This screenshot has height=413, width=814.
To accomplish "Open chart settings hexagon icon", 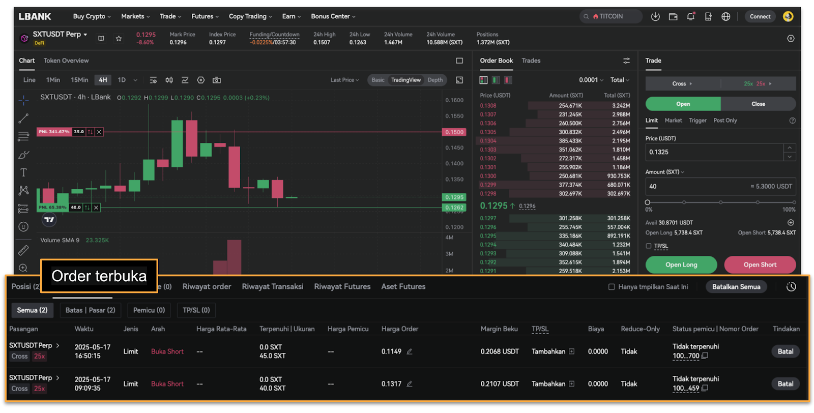I will point(201,80).
